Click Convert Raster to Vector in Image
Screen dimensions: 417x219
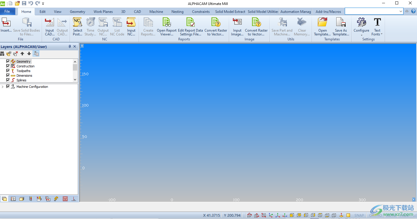tap(256, 27)
